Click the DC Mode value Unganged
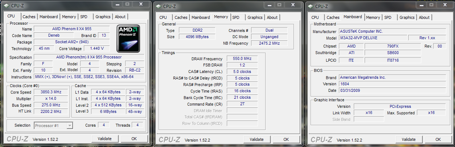This screenshot has width=455, height=147. click(x=269, y=37)
